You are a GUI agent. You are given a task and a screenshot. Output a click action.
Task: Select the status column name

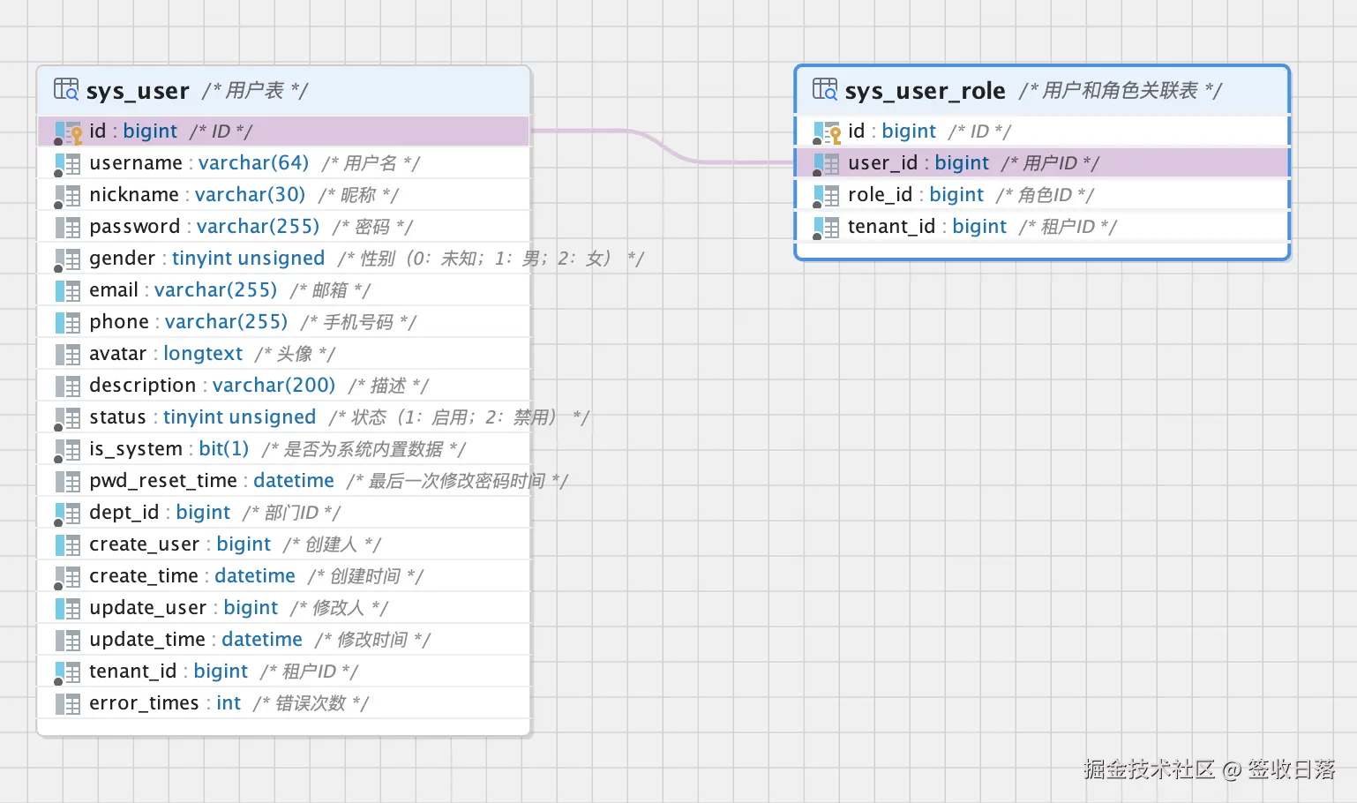[x=117, y=417]
